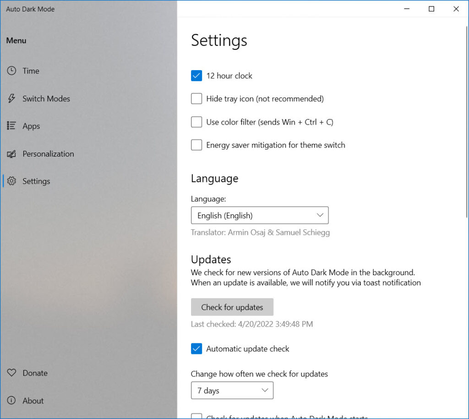Tick the Use color filter checkbox
Screen dimensions: 469x419
tap(196, 122)
